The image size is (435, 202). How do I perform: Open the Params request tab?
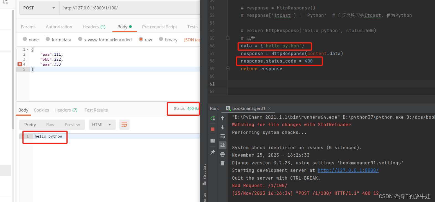[x=28, y=27]
